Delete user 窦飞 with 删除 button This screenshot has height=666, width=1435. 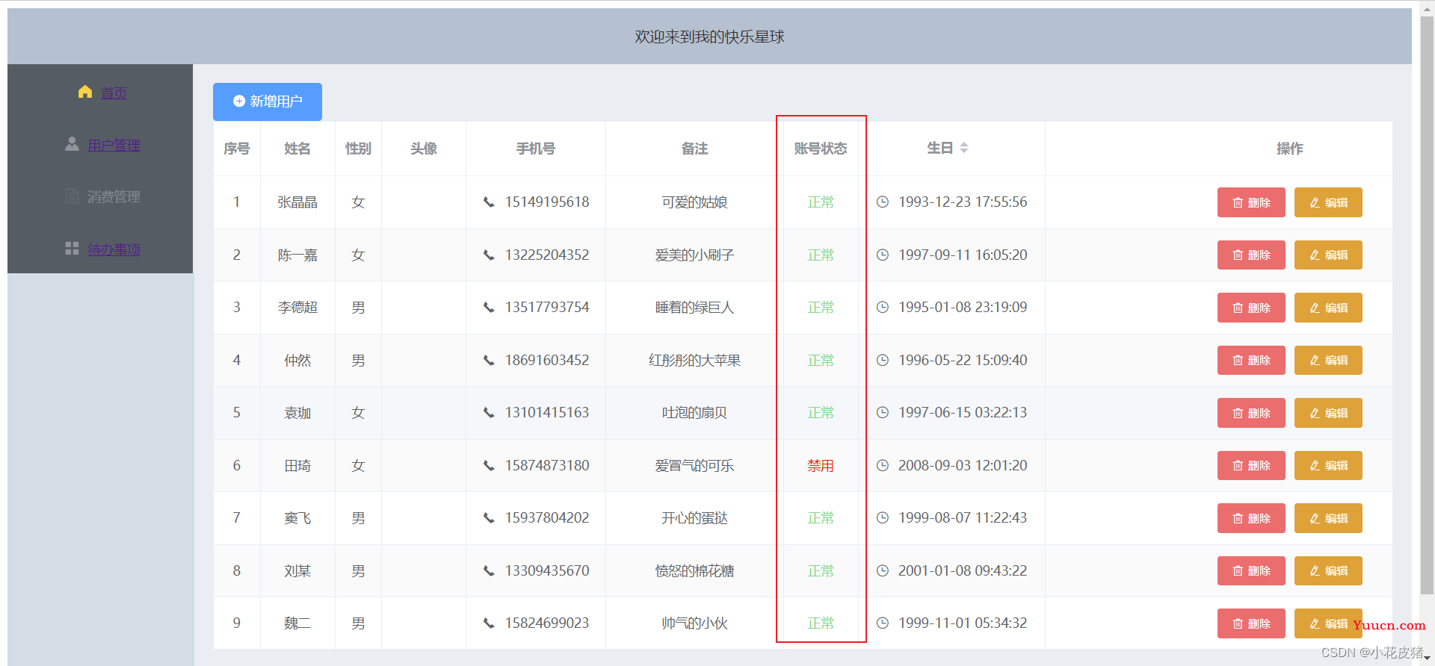point(1251,518)
